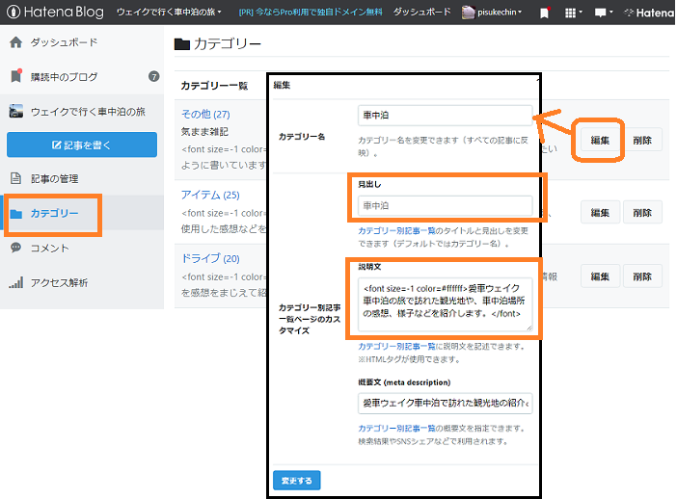
Task: Click the カテゴリー名 input field
Action: 445,116
